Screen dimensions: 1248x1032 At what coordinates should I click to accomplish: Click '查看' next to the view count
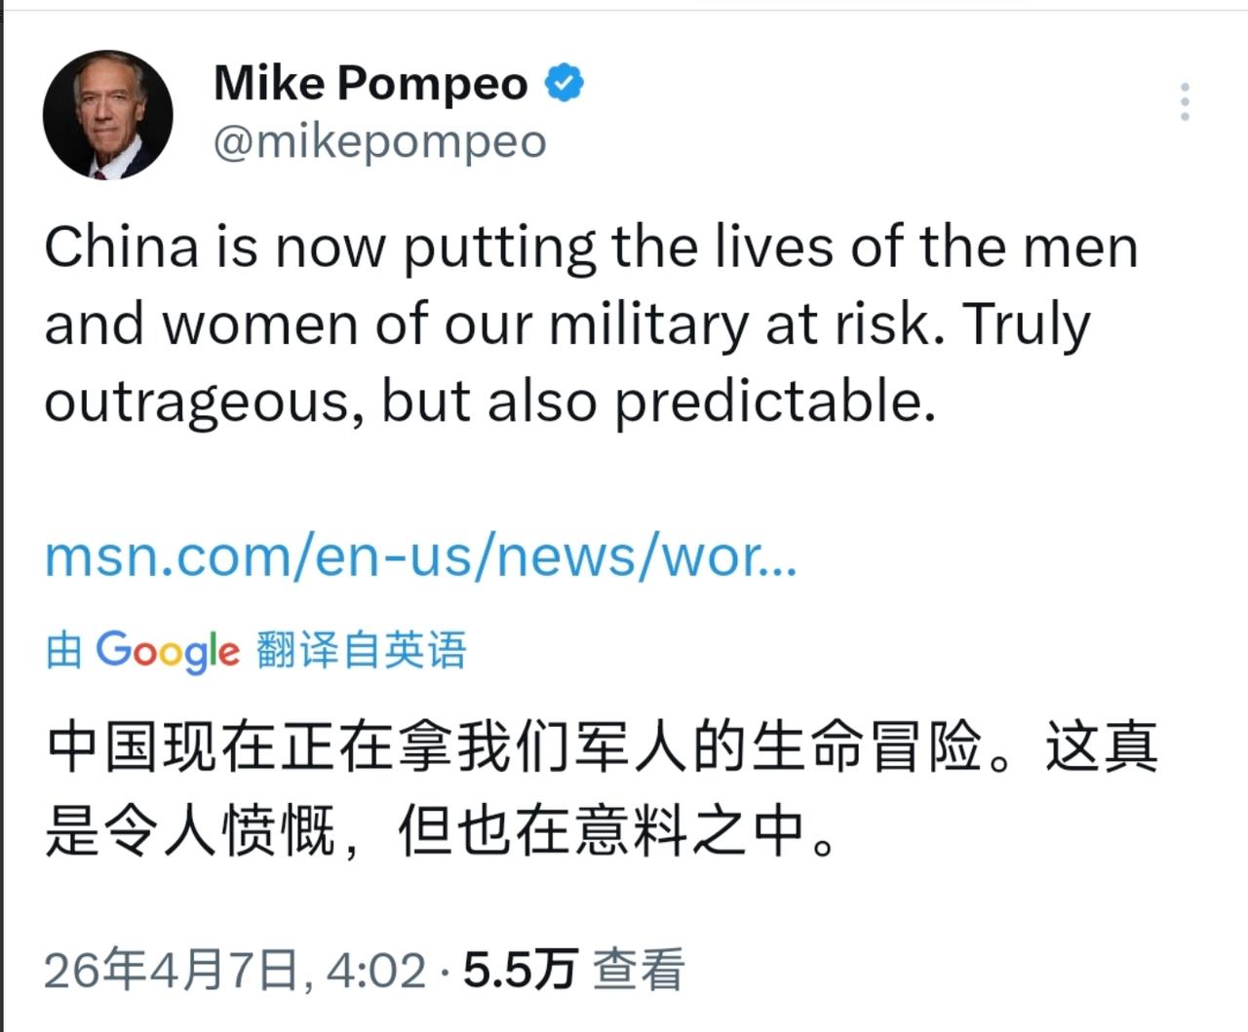point(639,969)
